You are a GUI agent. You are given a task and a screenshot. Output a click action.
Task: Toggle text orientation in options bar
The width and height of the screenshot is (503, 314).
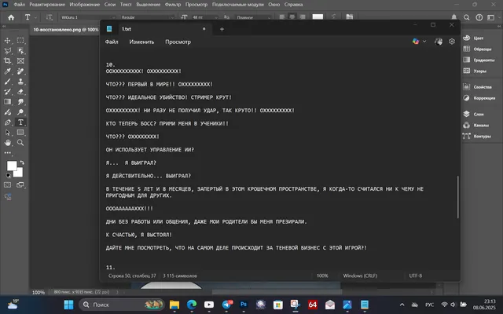[x=49, y=17]
